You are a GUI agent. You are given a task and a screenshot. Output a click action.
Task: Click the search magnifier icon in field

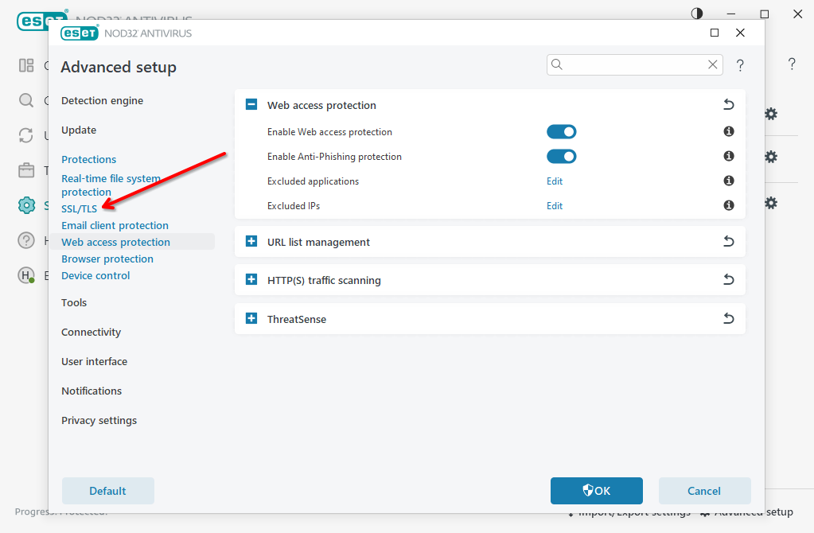coord(557,64)
